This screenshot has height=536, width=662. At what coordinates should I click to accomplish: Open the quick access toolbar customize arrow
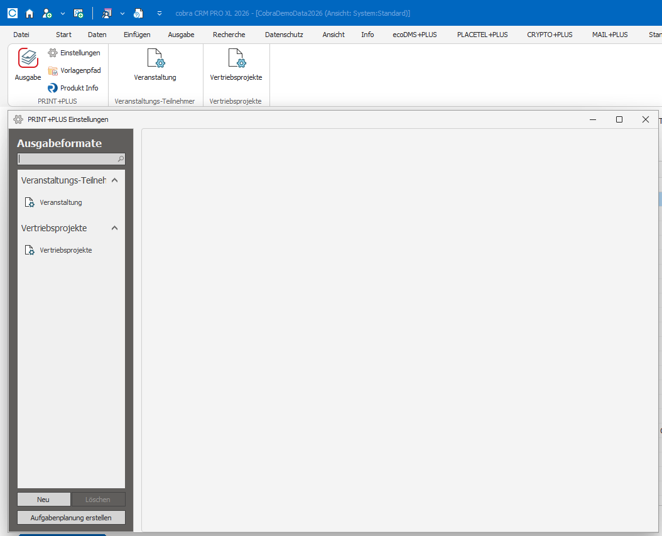pos(159,14)
